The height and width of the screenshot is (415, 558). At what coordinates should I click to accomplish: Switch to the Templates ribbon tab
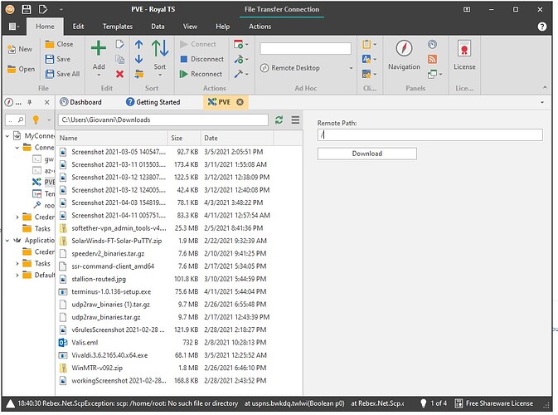pos(117,27)
